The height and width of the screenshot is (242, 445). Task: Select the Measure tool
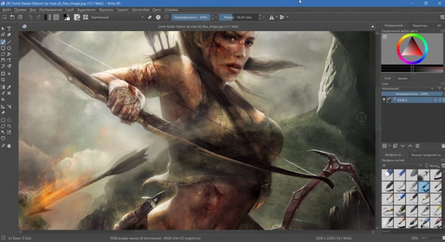(x=9, y=107)
